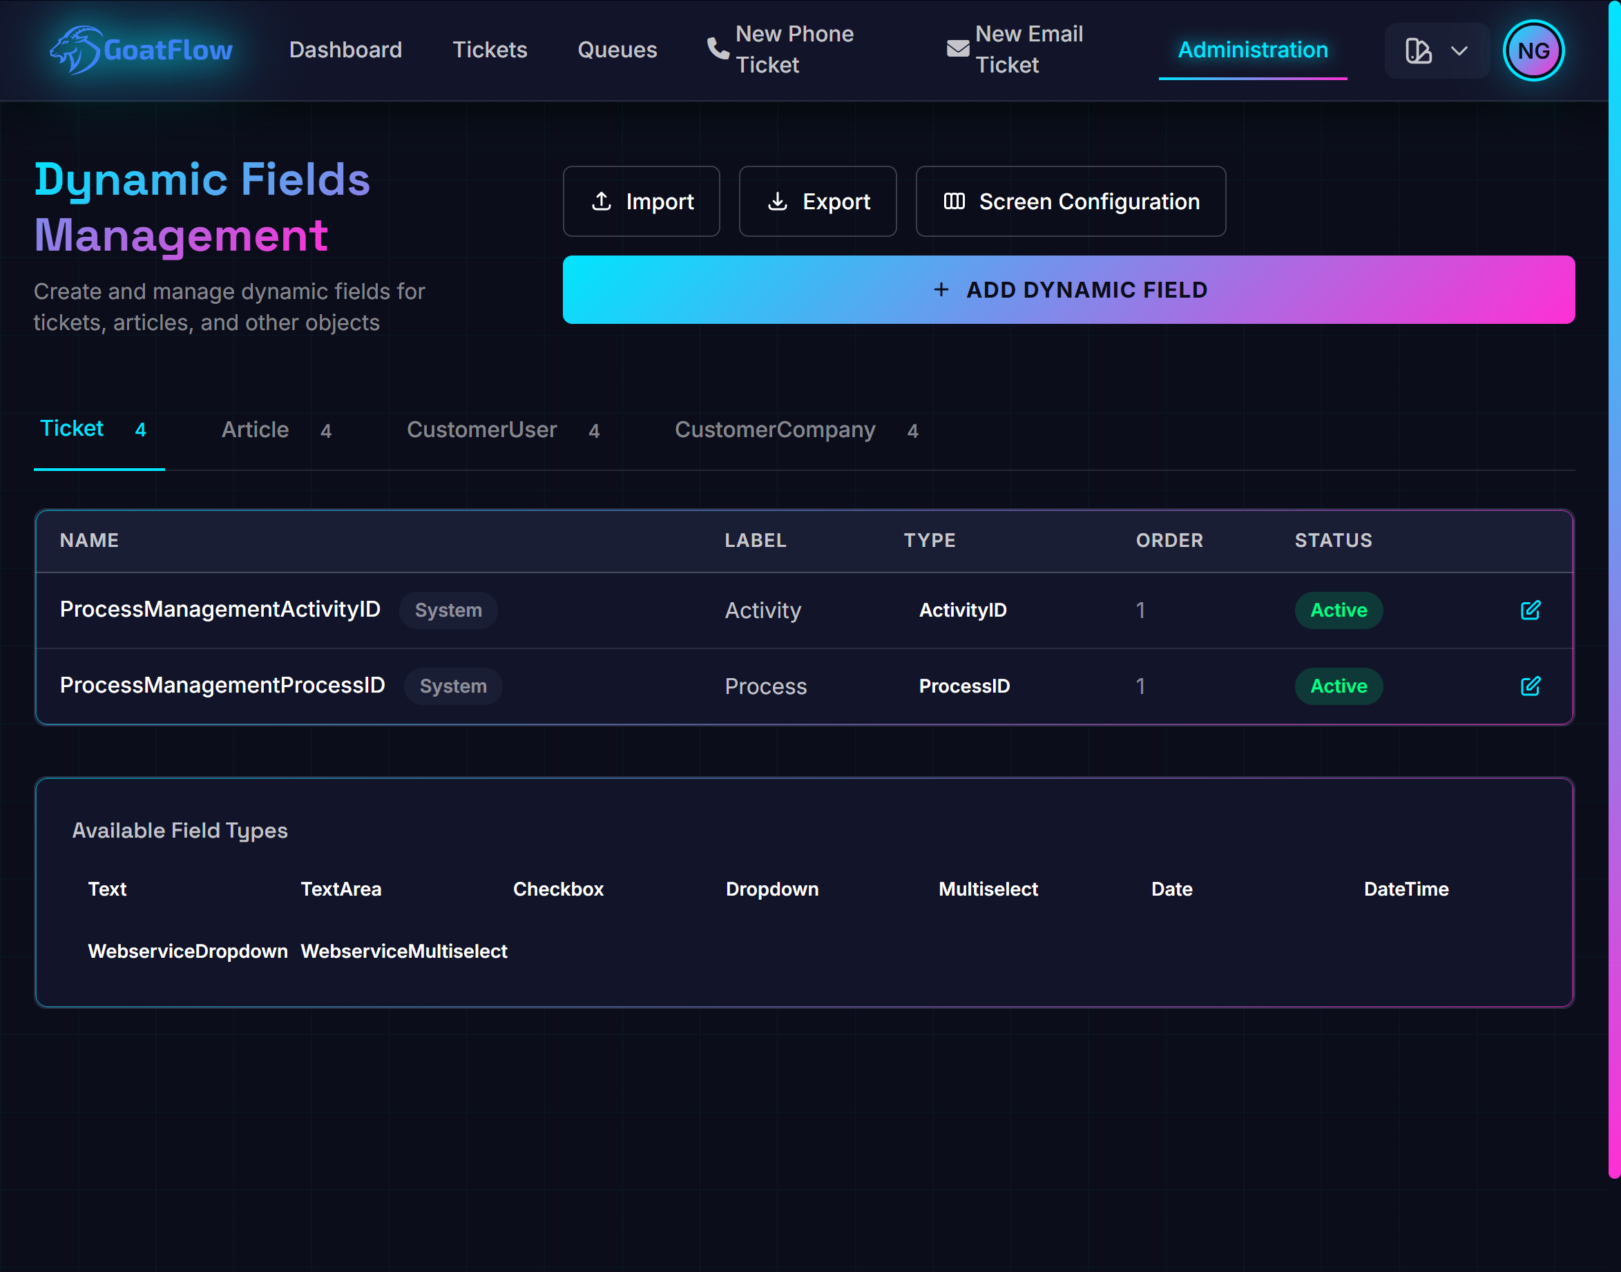Click the columns icon on Screen Configuration

(x=956, y=201)
